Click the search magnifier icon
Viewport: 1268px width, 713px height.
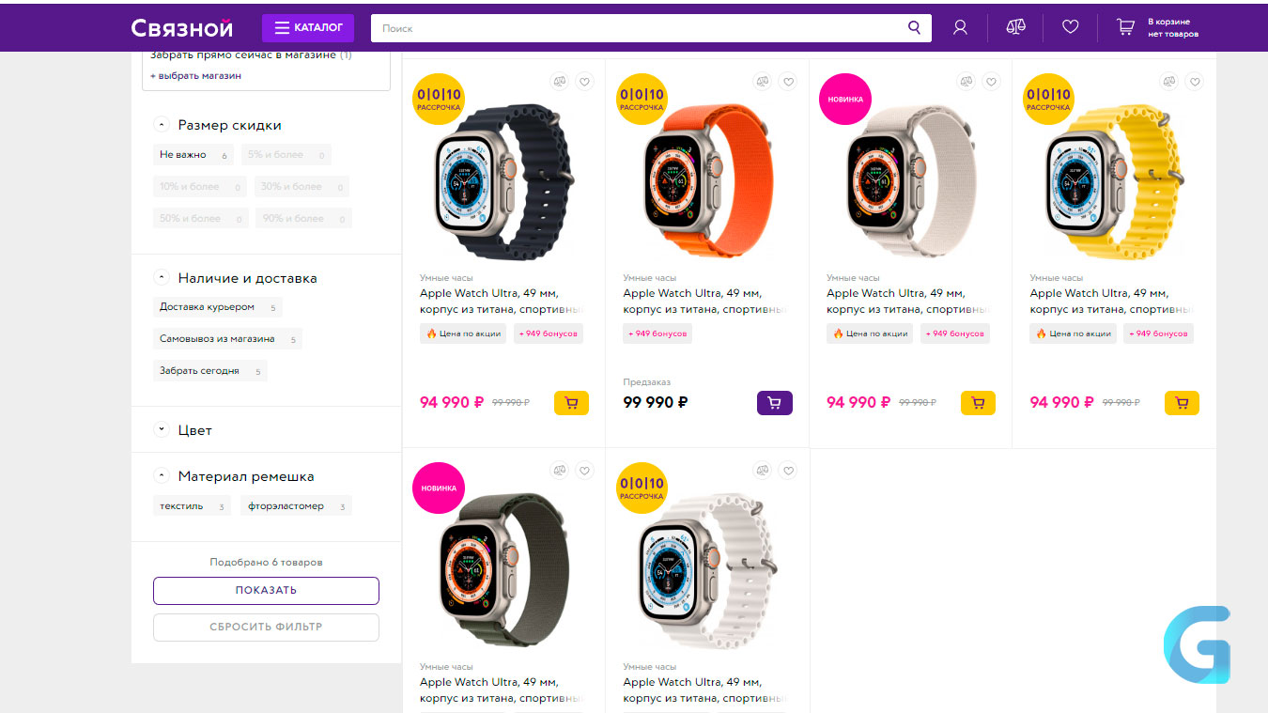point(914,28)
